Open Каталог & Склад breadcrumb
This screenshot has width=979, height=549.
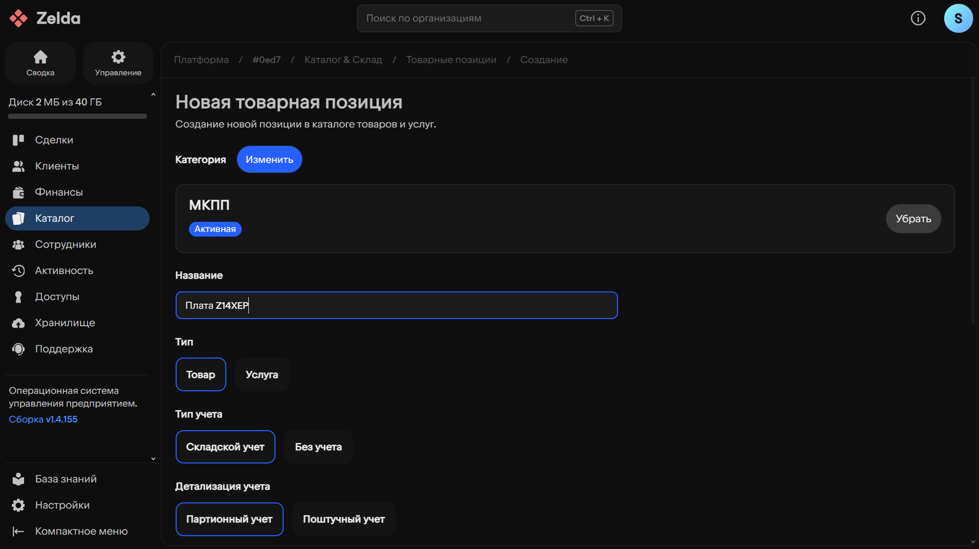point(343,60)
